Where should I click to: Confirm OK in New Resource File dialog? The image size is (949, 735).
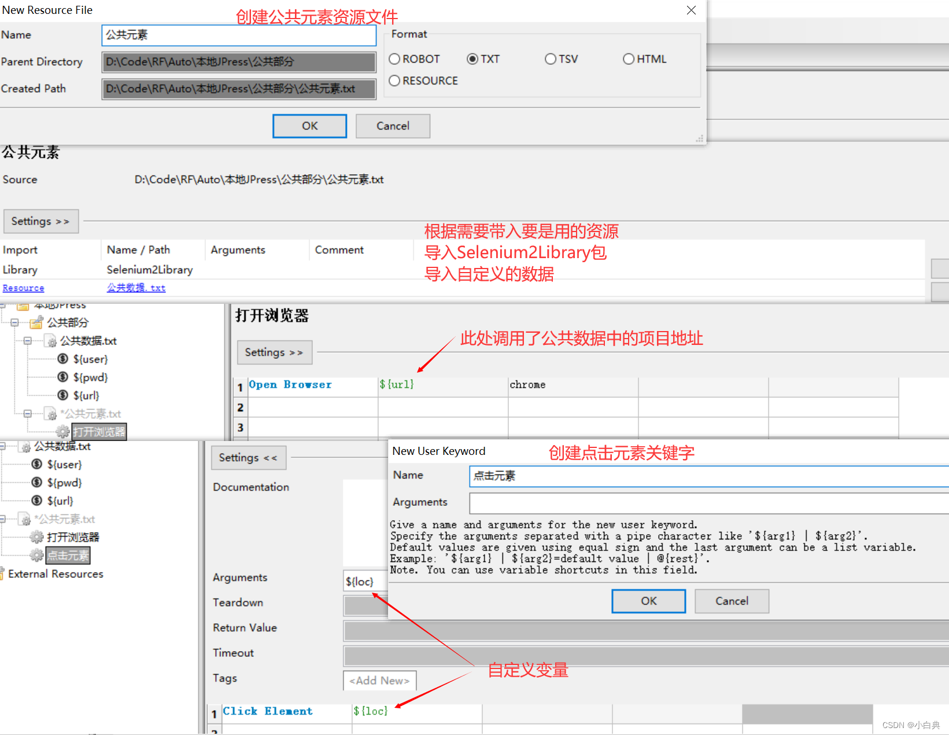[309, 126]
